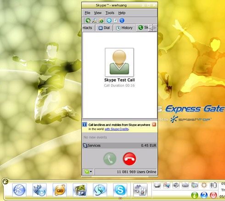Click the disc-shaped tray icon
Screen dimensions: 225x201
tap(176, 185)
